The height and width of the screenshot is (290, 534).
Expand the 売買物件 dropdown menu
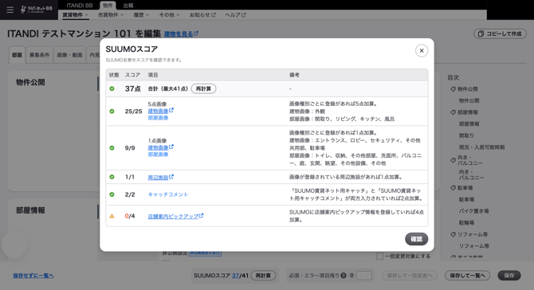pyautogui.click(x=111, y=15)
